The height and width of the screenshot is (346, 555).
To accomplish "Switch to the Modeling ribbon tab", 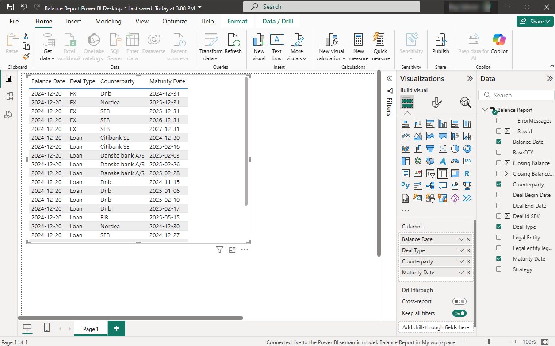I will [108, 21].
